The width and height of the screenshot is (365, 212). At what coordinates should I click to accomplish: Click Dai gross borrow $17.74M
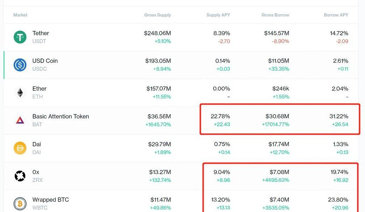279,144
